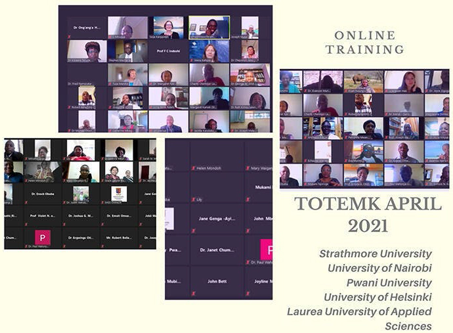The image size is (453, 333).
Task: Select the Jane Genga -Ayi... name tile
Action: tap(217, 219)
